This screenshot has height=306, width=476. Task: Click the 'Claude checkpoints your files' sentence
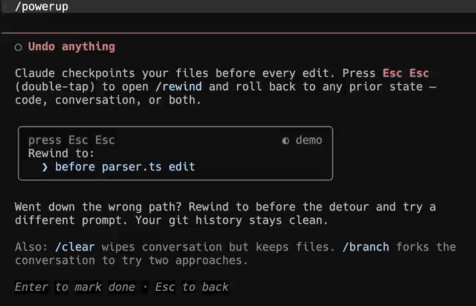pyautogui.click(x=112, y=73)
